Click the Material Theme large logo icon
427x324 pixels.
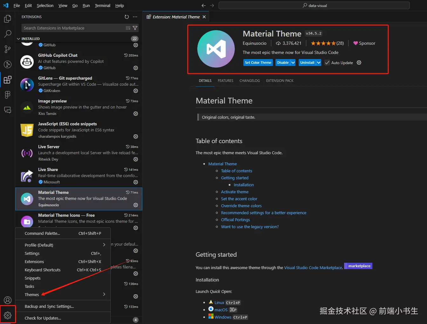click(216, 49)
